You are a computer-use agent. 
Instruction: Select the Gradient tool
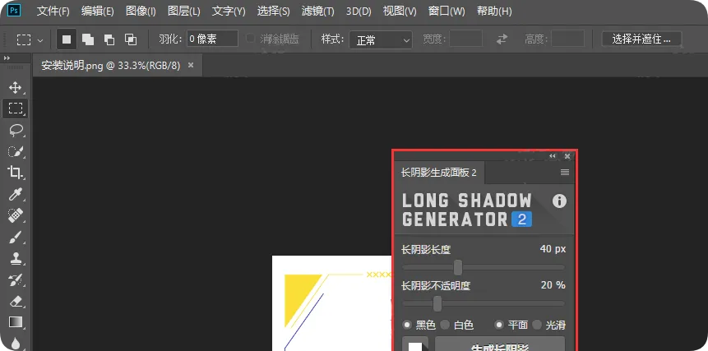point(16,322)
